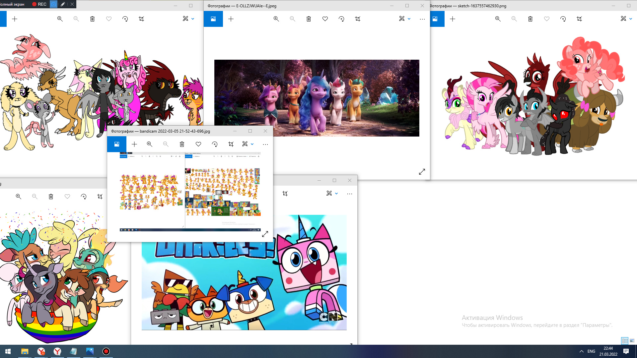This screenshot has height=358, width=637.
Task: Zoom out in the bandicam 2022-03-05 window
Action: point(166,144)
